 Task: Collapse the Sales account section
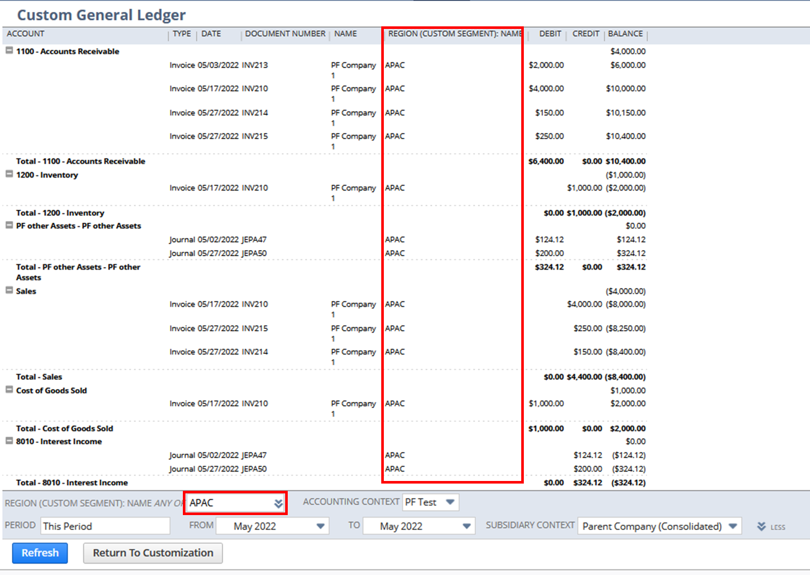tap(9, 290)
